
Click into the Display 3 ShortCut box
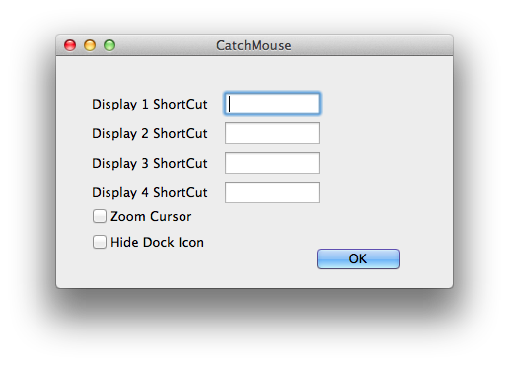tap(272, 163)
